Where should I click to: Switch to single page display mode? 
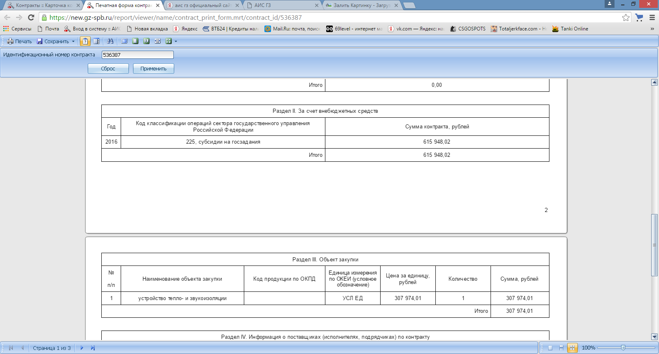[550, 348]
